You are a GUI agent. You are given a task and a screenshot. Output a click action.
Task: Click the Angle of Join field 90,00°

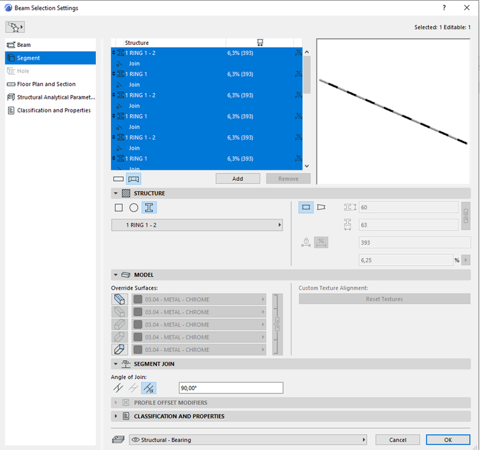[x=231, y=388]
